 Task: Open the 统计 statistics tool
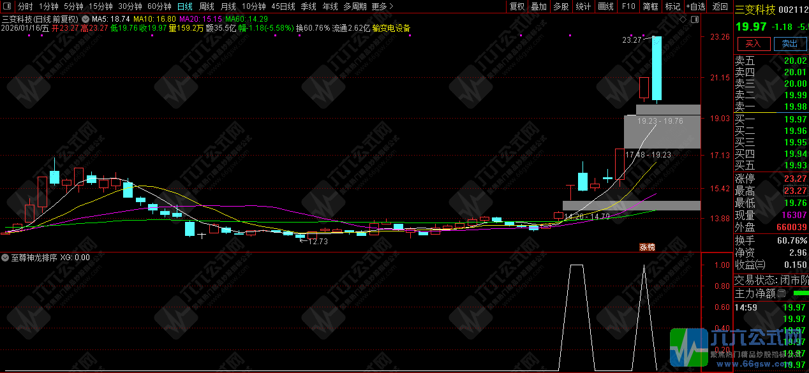[x=583, y=6]
